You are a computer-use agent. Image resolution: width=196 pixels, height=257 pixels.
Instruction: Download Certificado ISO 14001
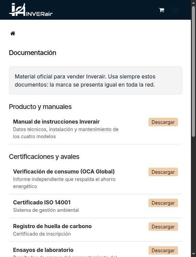(163, 203)
